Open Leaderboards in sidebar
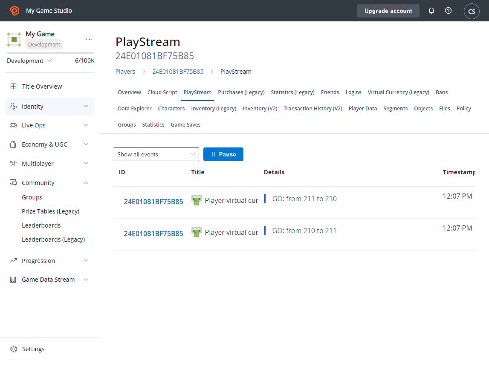This screenshot has width=489, height=378. point(41,225)
